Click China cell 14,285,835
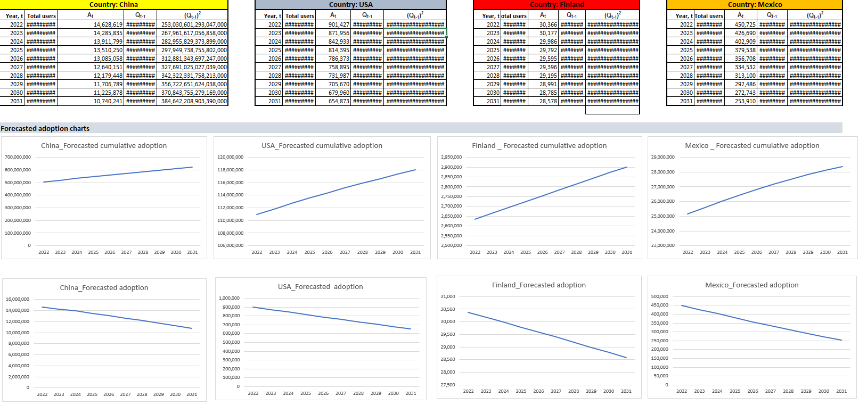Viewport: 859px width, 405px height. [x=91, y=33]
